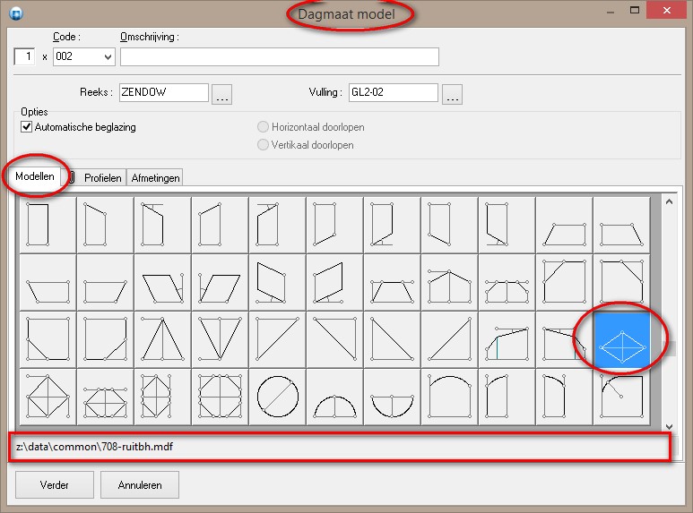The width and height of the screenshot is (693, 513).
Task: Choose right triangle with bottom-right right angle
Action: pyautogui.click(x=449, y=339)
